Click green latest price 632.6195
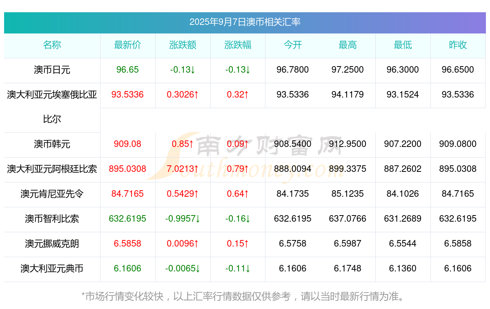Screen dimensions: 490x309 pyautogui.click(x=127, y=218)
